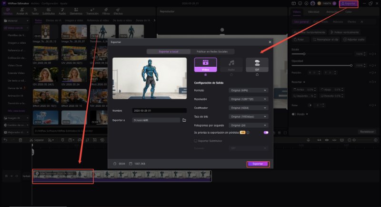Select the GIF export type icon
This screenshot has width=381, height=207.
tap(257, 65)
